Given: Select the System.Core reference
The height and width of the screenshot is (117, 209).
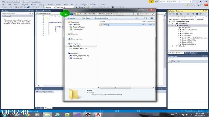Looking at the screenshot, I should 187,34.
